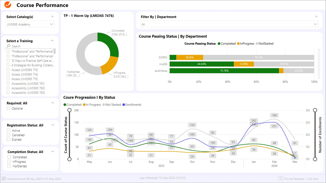The height and width of the screenshot is (183, 326).
Task: Collapse the Select a Training section chevron
Action: [x=52, y=41]
